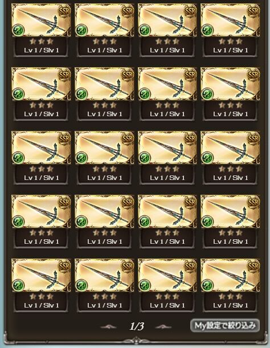Image resolution: width=270 pixels, height=348 pixels.
Task: Tap wind element icon on third row's third sword
Action: [x=145, y=158]
